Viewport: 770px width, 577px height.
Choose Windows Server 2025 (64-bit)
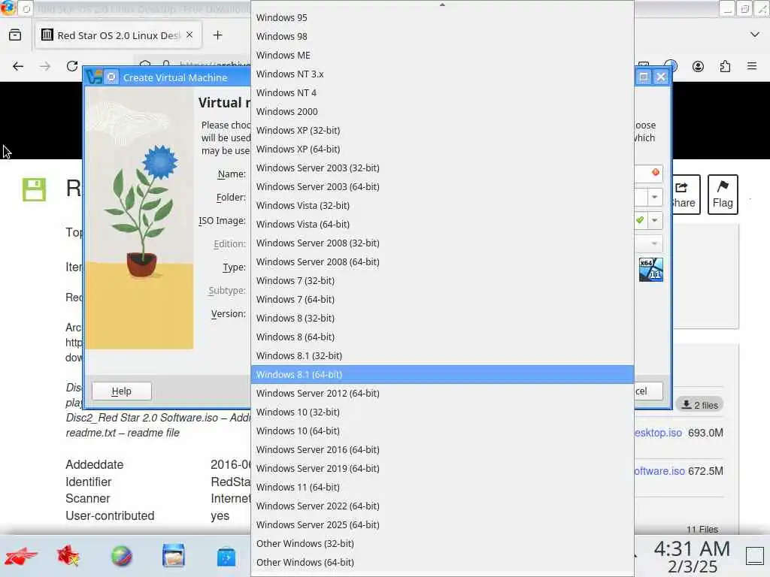(442, 524)
